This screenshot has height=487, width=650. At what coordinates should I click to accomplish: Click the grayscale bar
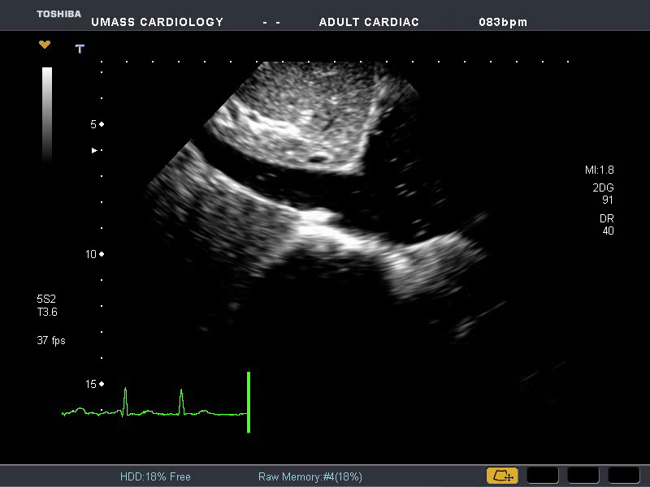(47, 114)
